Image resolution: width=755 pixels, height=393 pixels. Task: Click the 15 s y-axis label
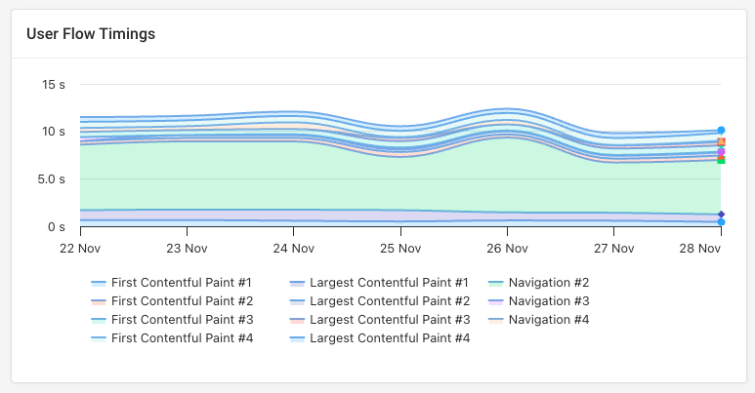click(x=54, y=85)
